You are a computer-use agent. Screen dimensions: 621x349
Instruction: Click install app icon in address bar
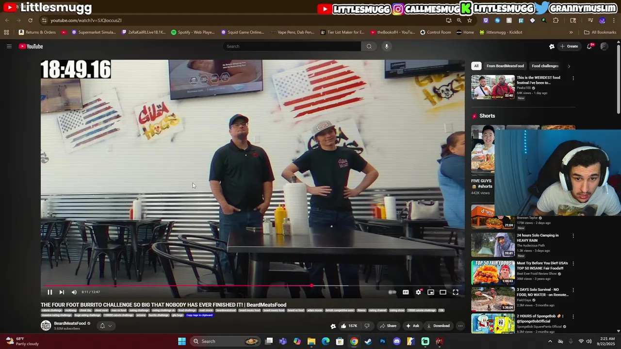coord(449,20)
